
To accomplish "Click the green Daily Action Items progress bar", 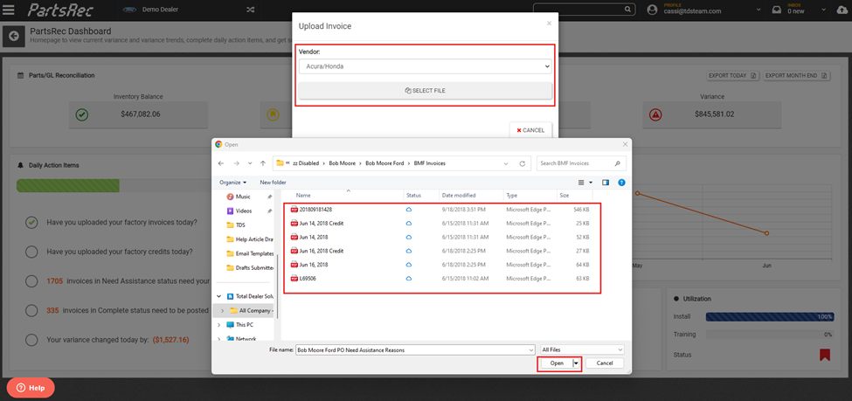I will click(67, 186).
